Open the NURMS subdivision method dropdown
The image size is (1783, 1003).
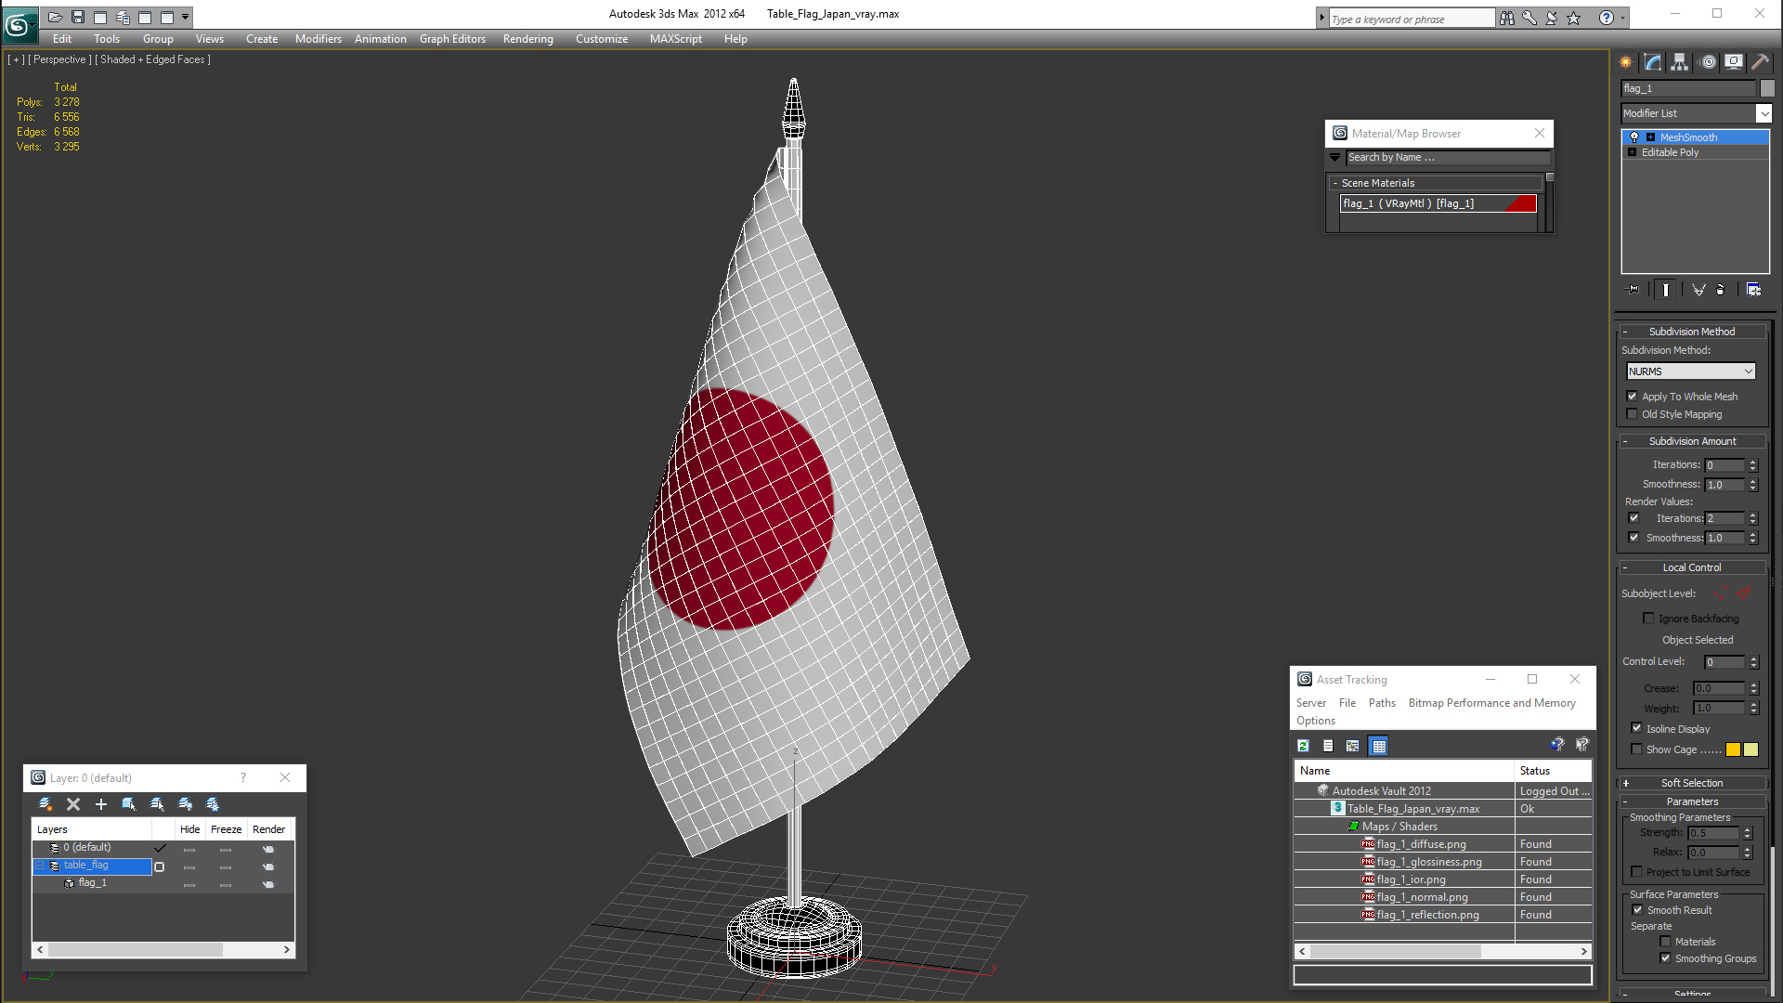[x=1691, y=371]
